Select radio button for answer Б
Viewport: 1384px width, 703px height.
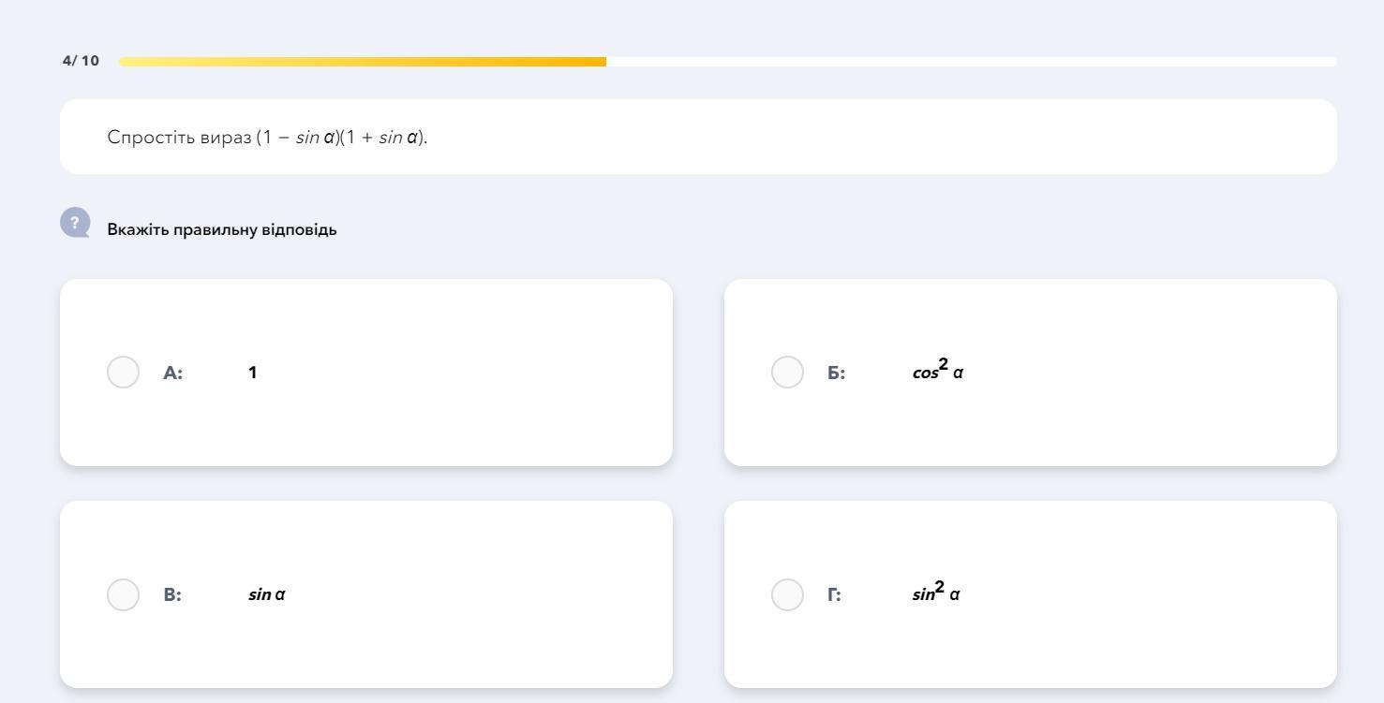[787, 372]
